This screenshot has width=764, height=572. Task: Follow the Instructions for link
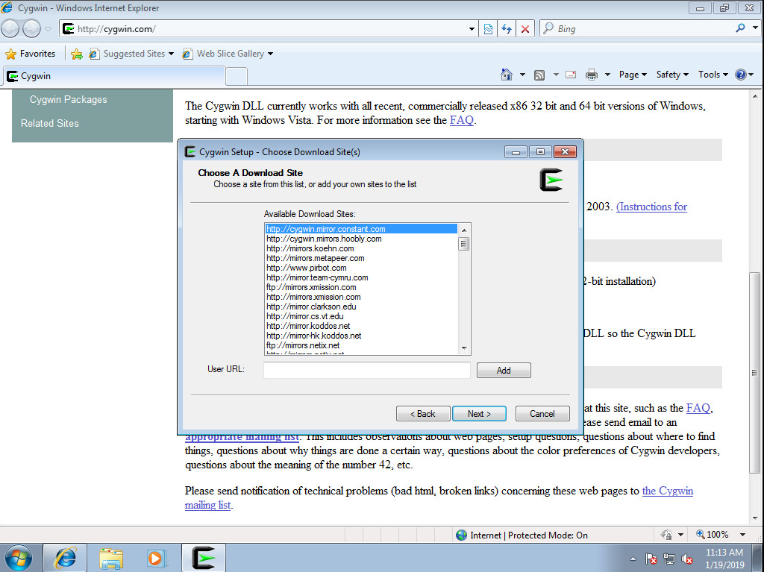[x=651, y=207]
